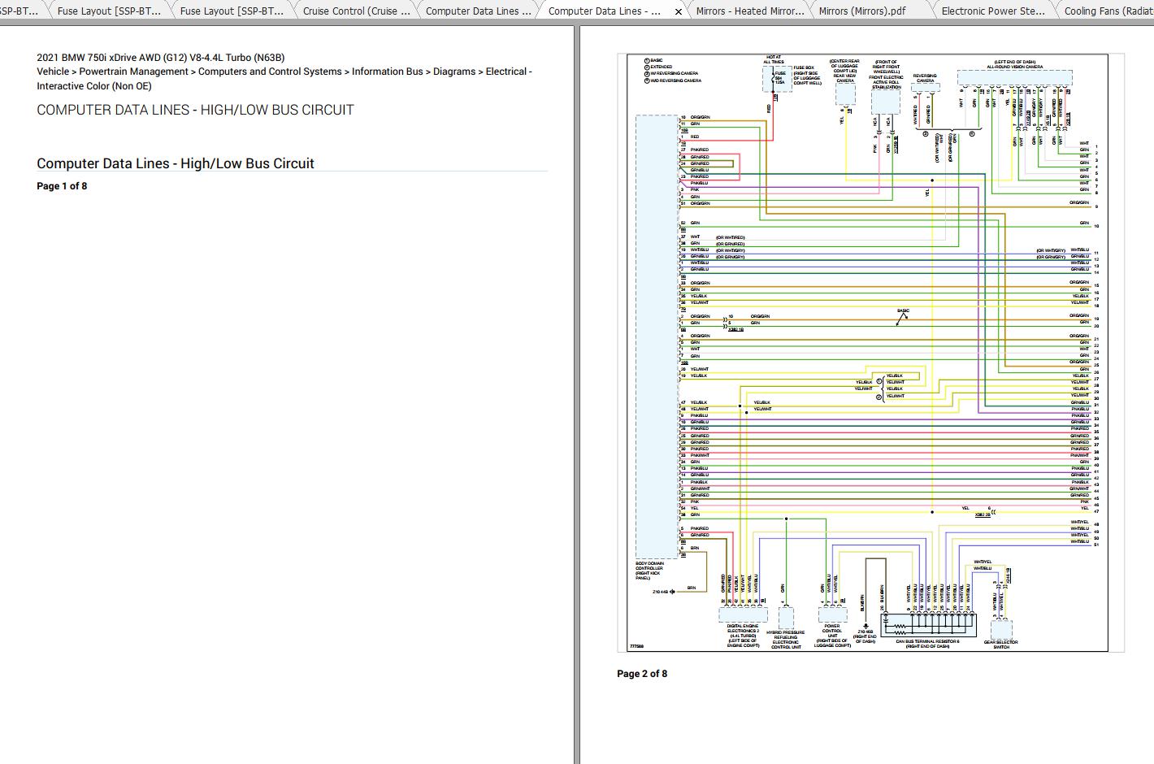Open the Mirrors - Heated Mirror tab
Viewport: 1154px width, 764px height.
pos(749,11)
